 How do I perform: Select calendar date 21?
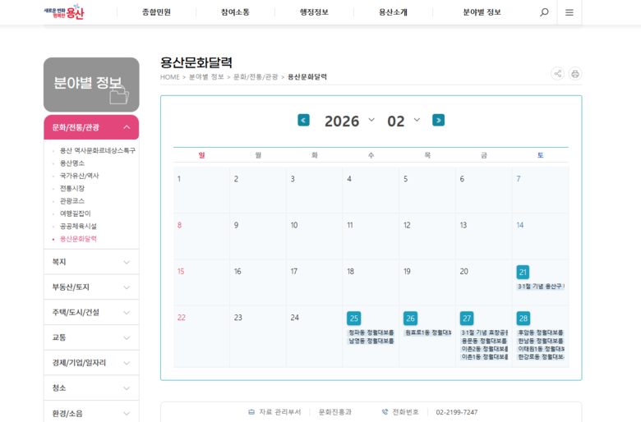coord(523,272)
